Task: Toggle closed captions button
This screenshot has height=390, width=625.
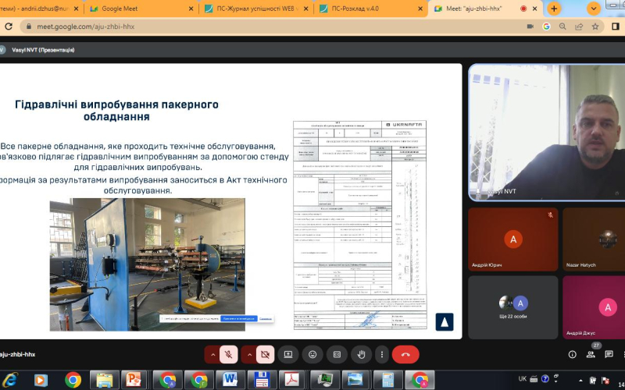Action: point(337,354)
